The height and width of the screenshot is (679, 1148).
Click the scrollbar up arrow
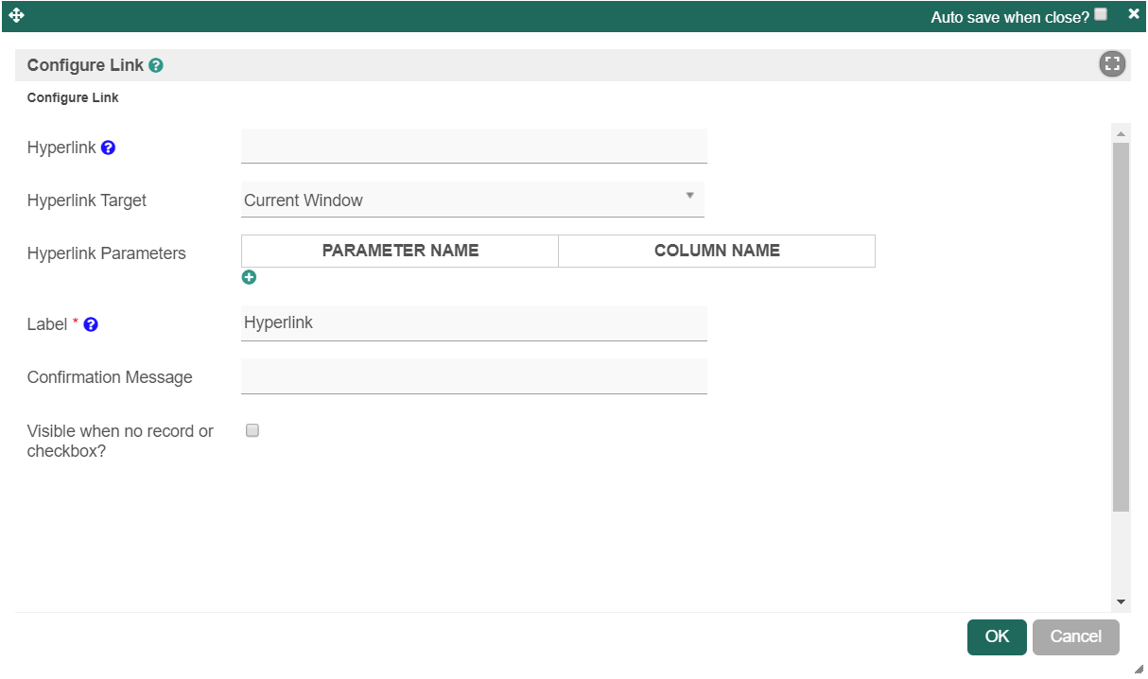[x=1121, y=133]
